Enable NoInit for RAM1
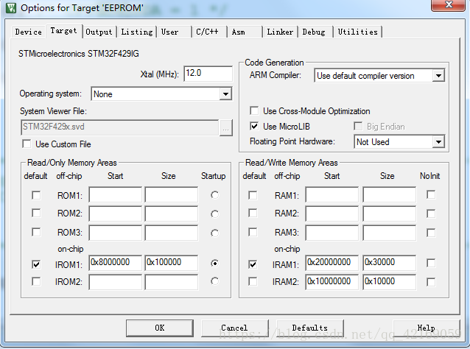The height and width of the screenshot is (349, 470). (x=431, y=194)
